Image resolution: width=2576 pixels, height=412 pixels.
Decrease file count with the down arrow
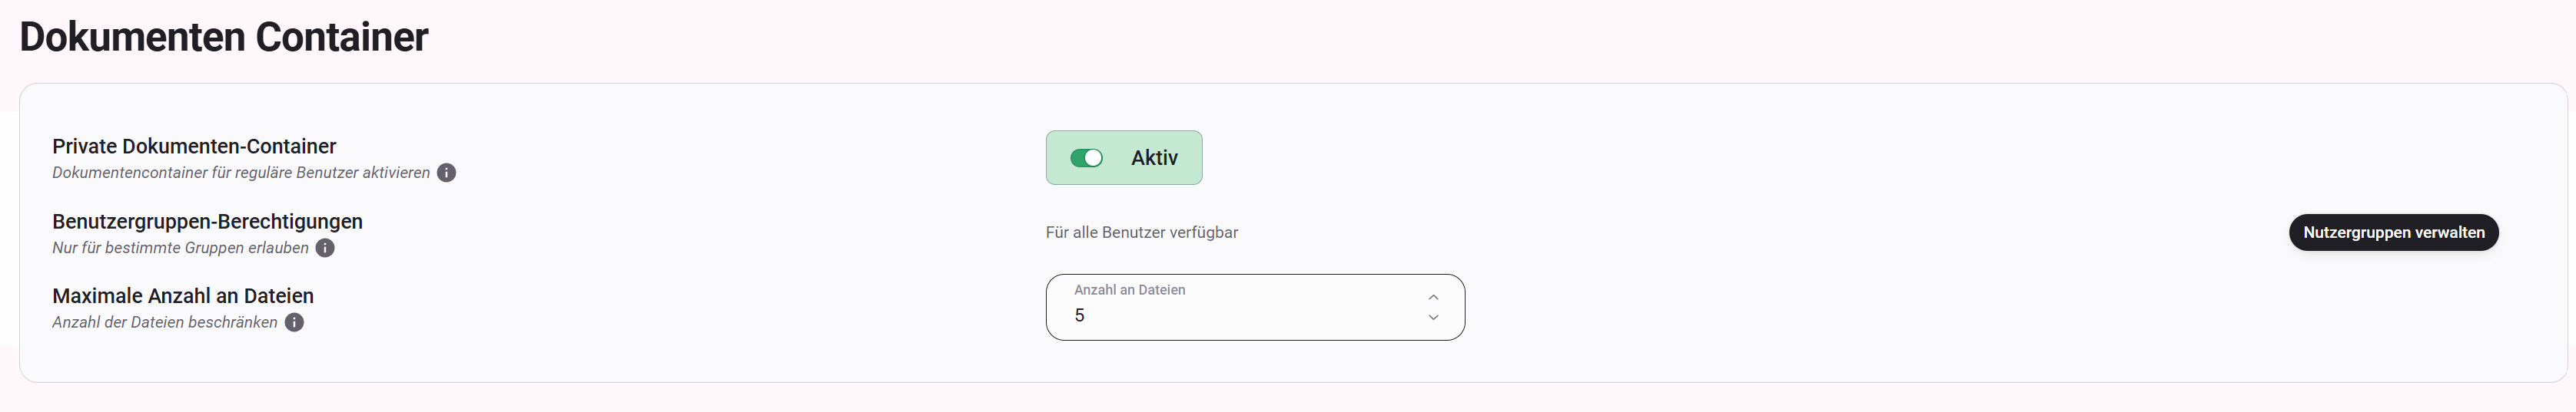1433,317
